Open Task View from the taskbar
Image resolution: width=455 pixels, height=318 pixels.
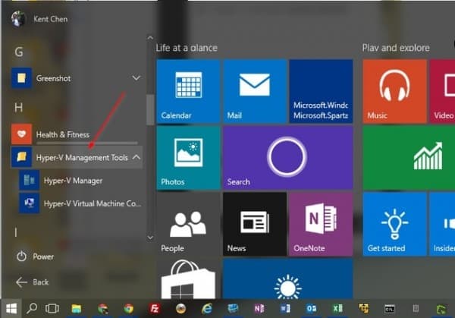pos(52,308)
